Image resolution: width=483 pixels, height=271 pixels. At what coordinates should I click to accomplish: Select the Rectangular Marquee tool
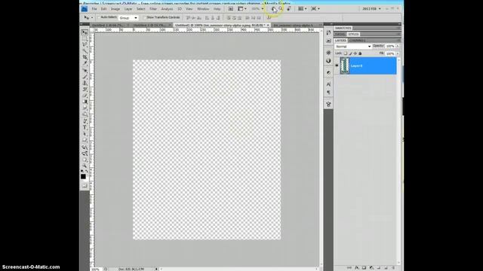pos(85,38)
